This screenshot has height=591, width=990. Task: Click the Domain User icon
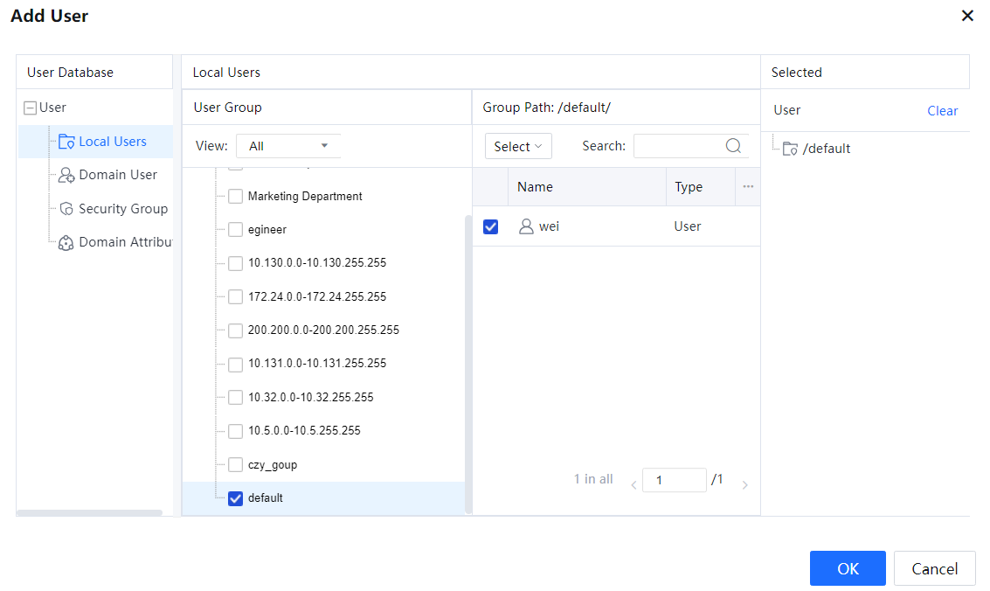point(66,175)
